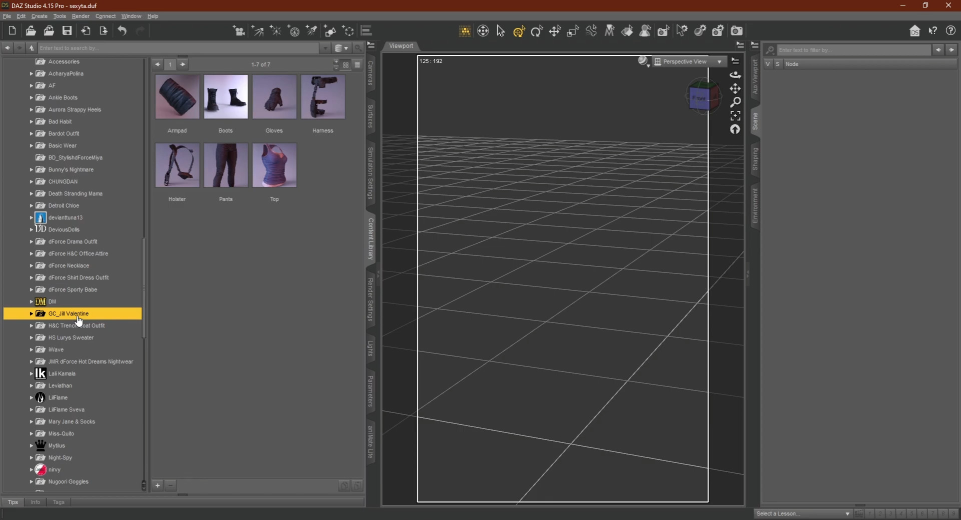The height and width of the screenshot is (520, 961).
Task: Select the Boots thumbnail
Action: click(x=226, y=97)
